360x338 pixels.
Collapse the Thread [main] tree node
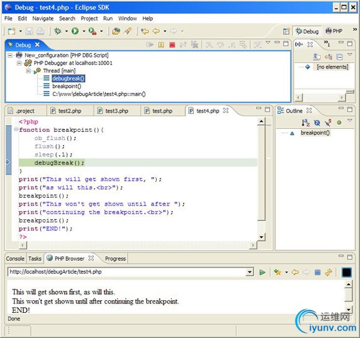[28, 71]
